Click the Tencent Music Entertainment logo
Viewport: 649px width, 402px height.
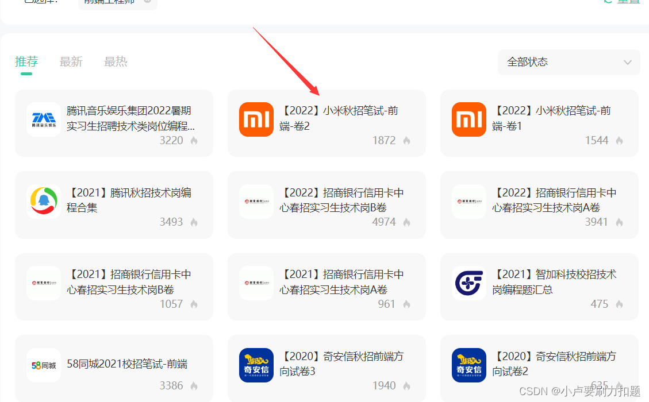click(44, 119)
